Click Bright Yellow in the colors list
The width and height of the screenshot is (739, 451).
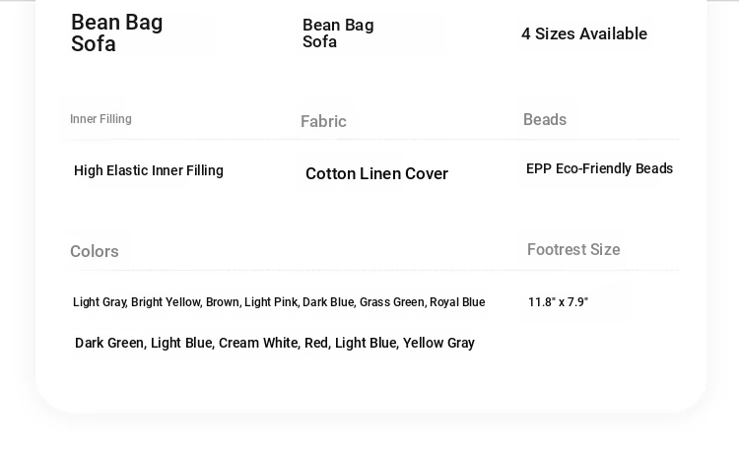click(166, 302)
